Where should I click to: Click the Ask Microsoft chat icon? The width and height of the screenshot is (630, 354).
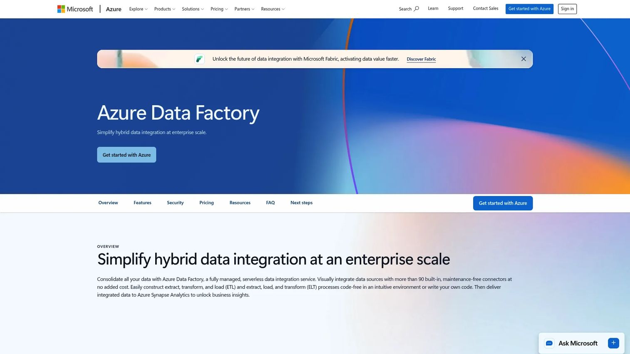[x=549, y=343]
